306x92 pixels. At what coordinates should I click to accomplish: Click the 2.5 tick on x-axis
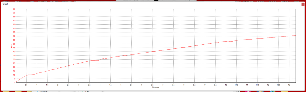(68, 85)
